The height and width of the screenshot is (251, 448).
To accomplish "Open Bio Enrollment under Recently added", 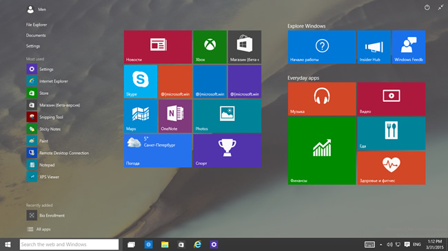I will pyautogui.click(x=45, y=215).
